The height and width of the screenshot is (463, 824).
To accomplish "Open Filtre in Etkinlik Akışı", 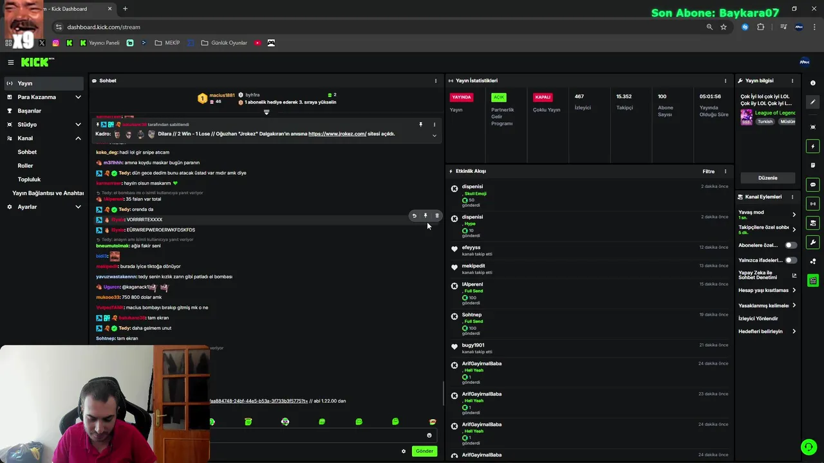I will click(708, 172).
